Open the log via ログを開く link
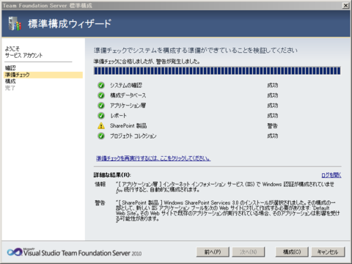This screenshot has height=264, width=352. coord(331,175)
